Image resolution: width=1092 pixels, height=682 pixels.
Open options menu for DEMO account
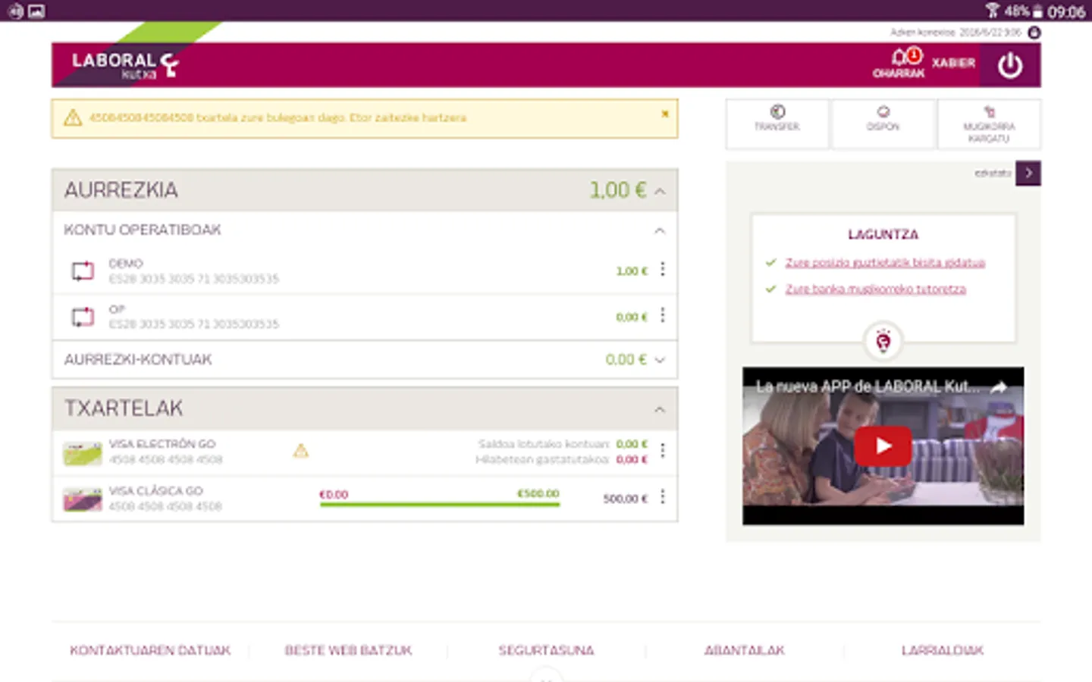(663, 269)
